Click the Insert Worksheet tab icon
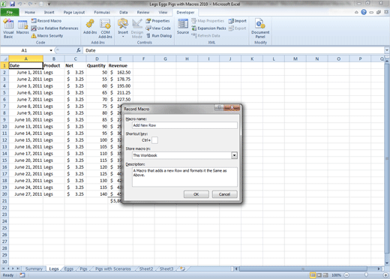Viewport: 390px width, 279px height. (x=182, y=268)
